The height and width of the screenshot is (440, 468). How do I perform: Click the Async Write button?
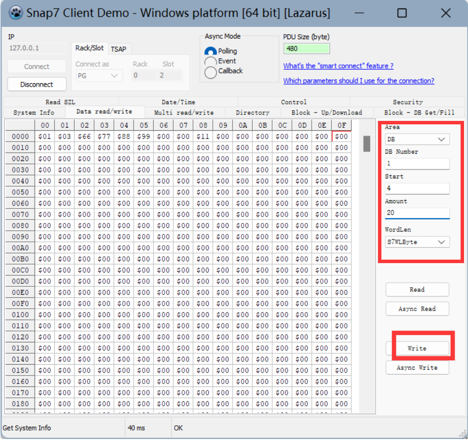[417, 368]
